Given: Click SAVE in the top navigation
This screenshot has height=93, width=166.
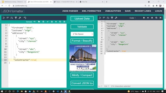Looking at the screenshot, I should pyautogui.click(x=128, y=11).
